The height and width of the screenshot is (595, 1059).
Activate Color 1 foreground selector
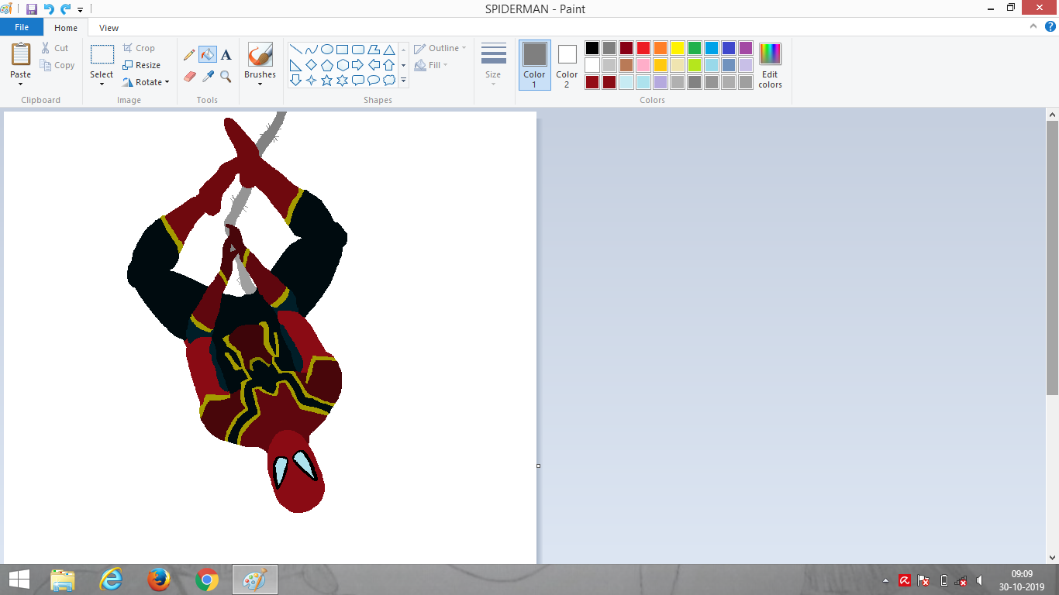click(x=534, y=65)
